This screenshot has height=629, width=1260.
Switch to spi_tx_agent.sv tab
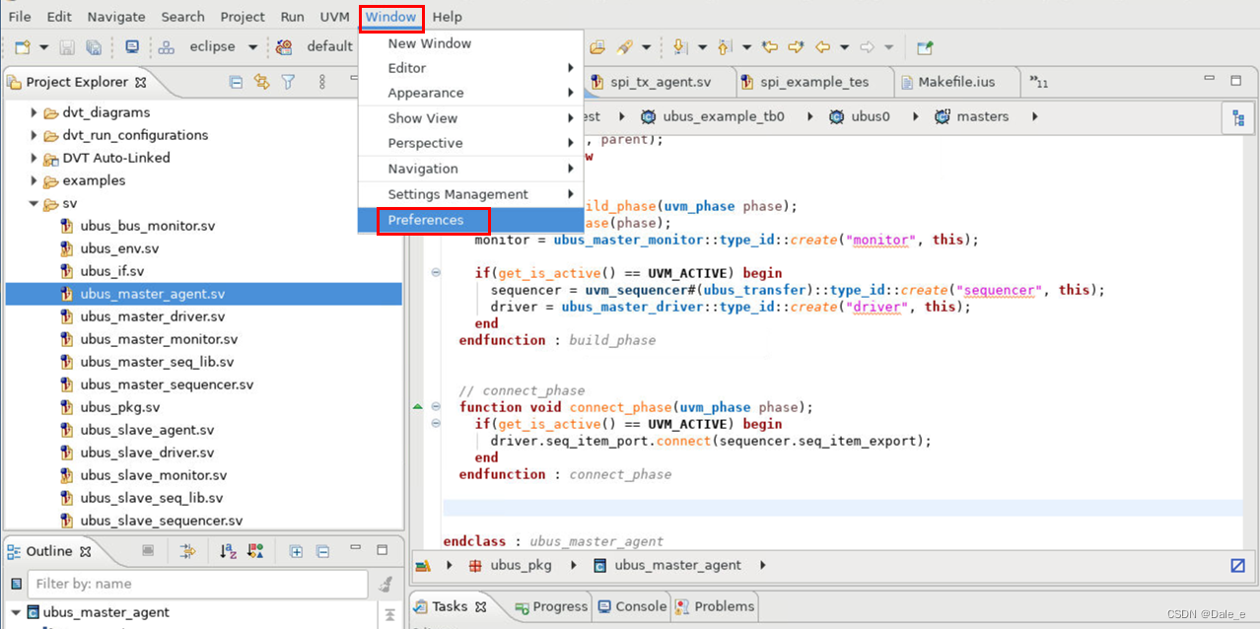click(x=660, y=82)
